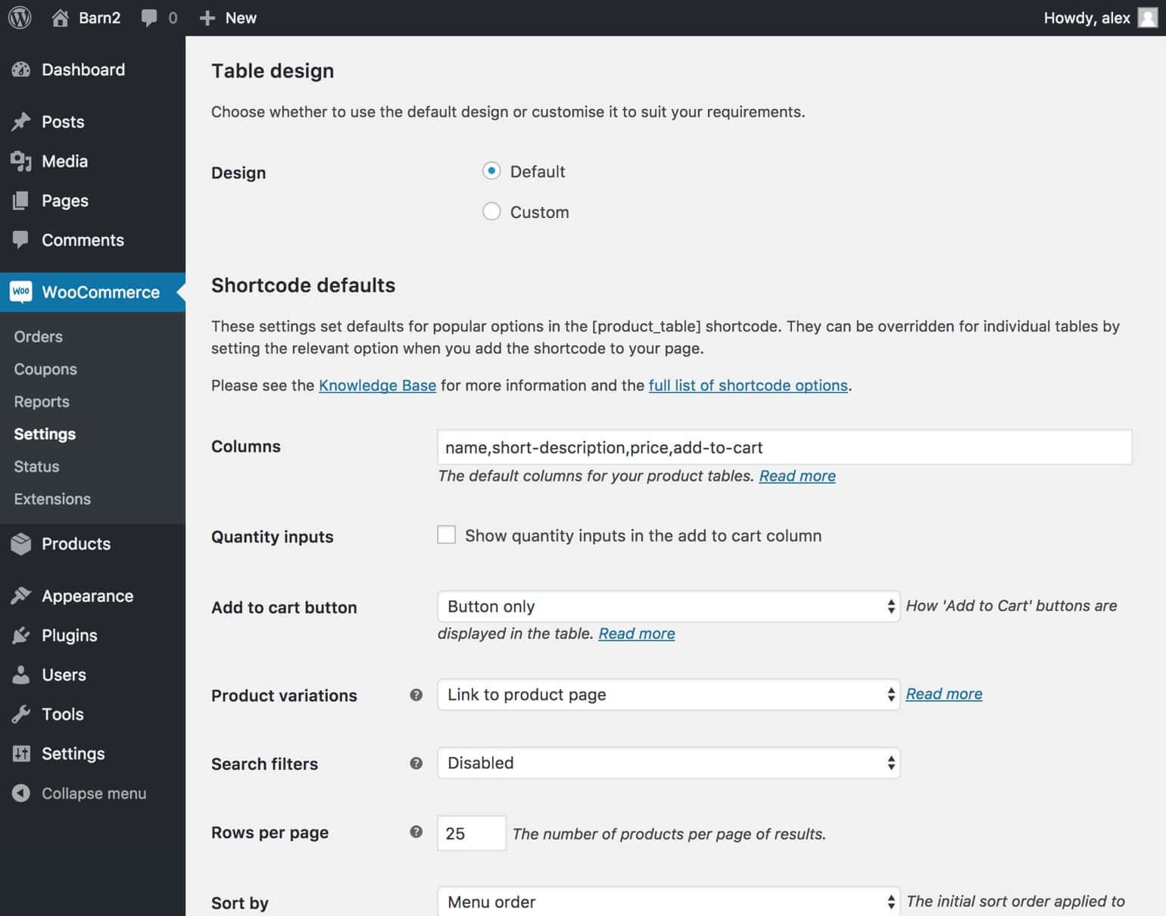Image resolution: width=1166 pixels, height=916 pixels.
Task: Click the Rows per page input field
Action: 471,833
